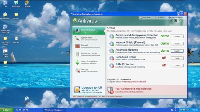The height and width of the screenshot is (112, 200).
Task: Select the System Control desktop icon
Action: 5,53
